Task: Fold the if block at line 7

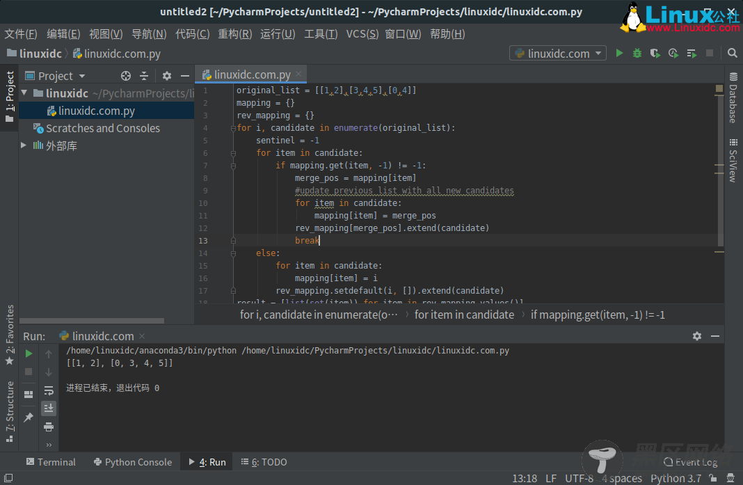Action: point(233,166)
